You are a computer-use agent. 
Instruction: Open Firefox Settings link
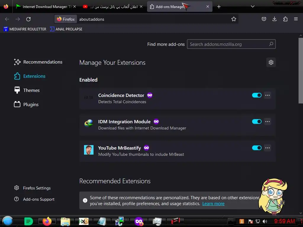point(33,188)
